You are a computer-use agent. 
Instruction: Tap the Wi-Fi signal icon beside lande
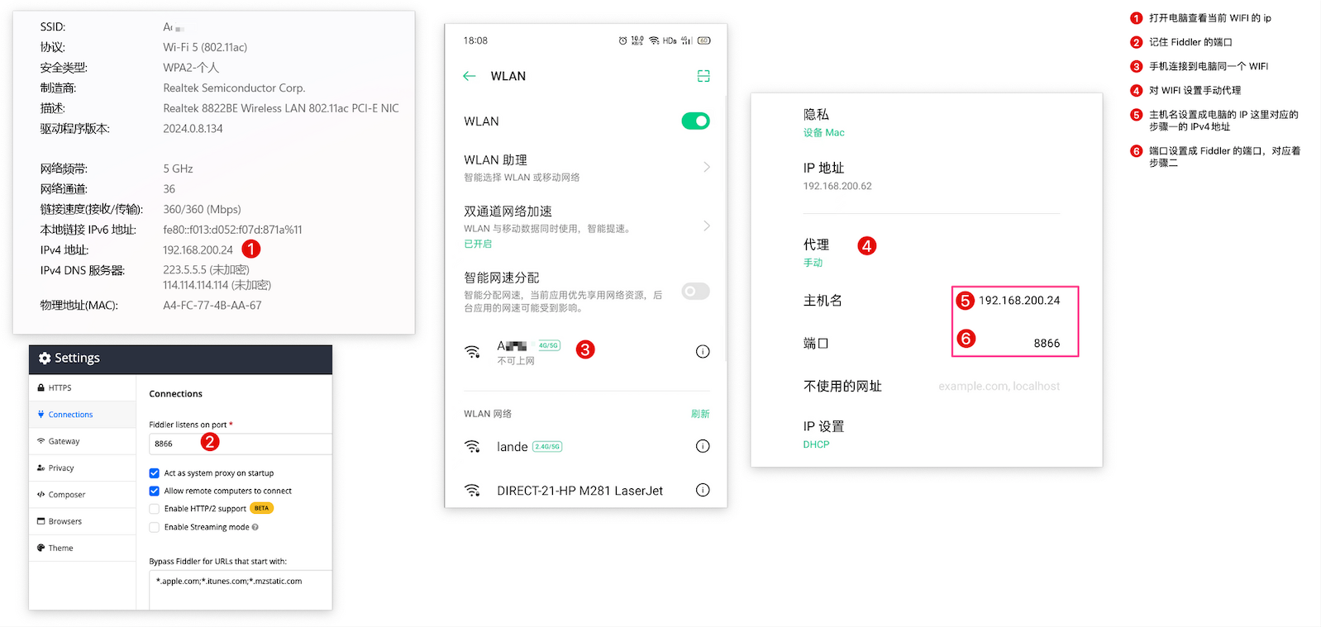click(472, 447)
